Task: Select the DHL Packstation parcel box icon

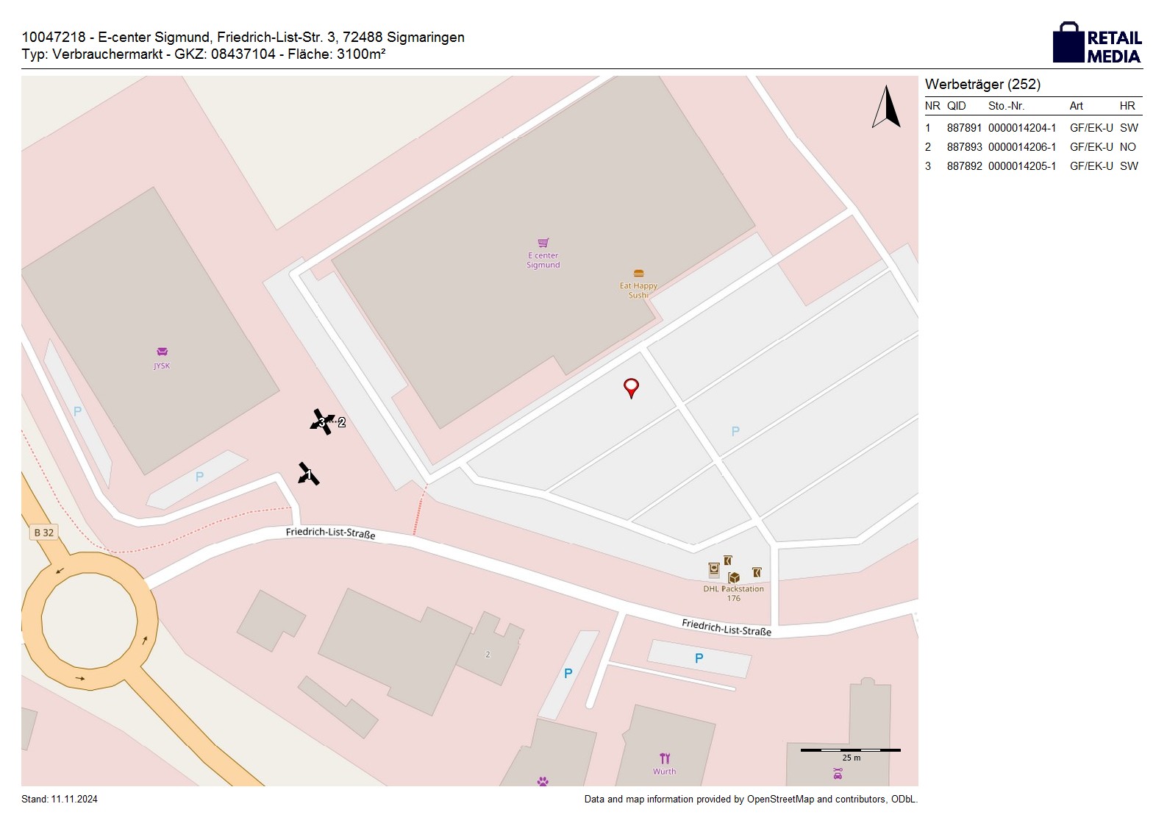Action: tap(733, 577)
